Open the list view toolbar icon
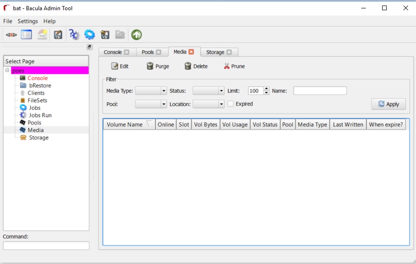 click(26, 35)
